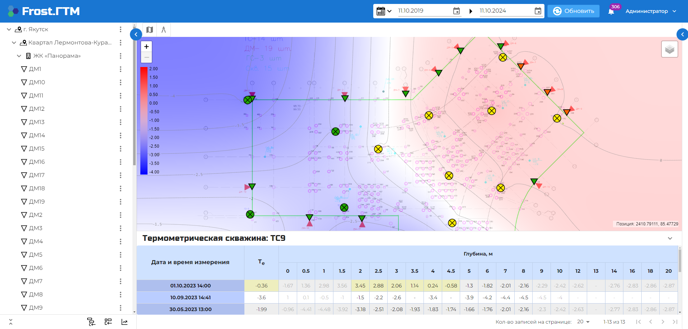688x329 pixels.
Task: Open three-dot menu for ДМ15
Action: (121, 149)
